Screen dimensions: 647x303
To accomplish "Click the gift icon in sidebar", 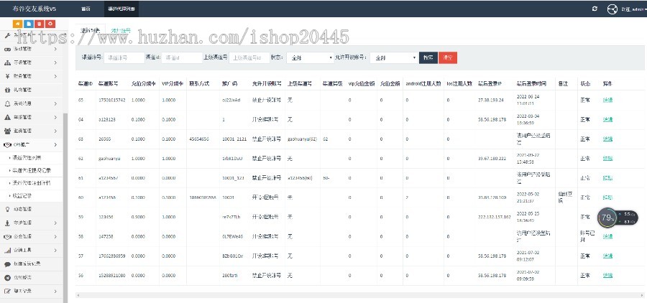I will point(7,90).
